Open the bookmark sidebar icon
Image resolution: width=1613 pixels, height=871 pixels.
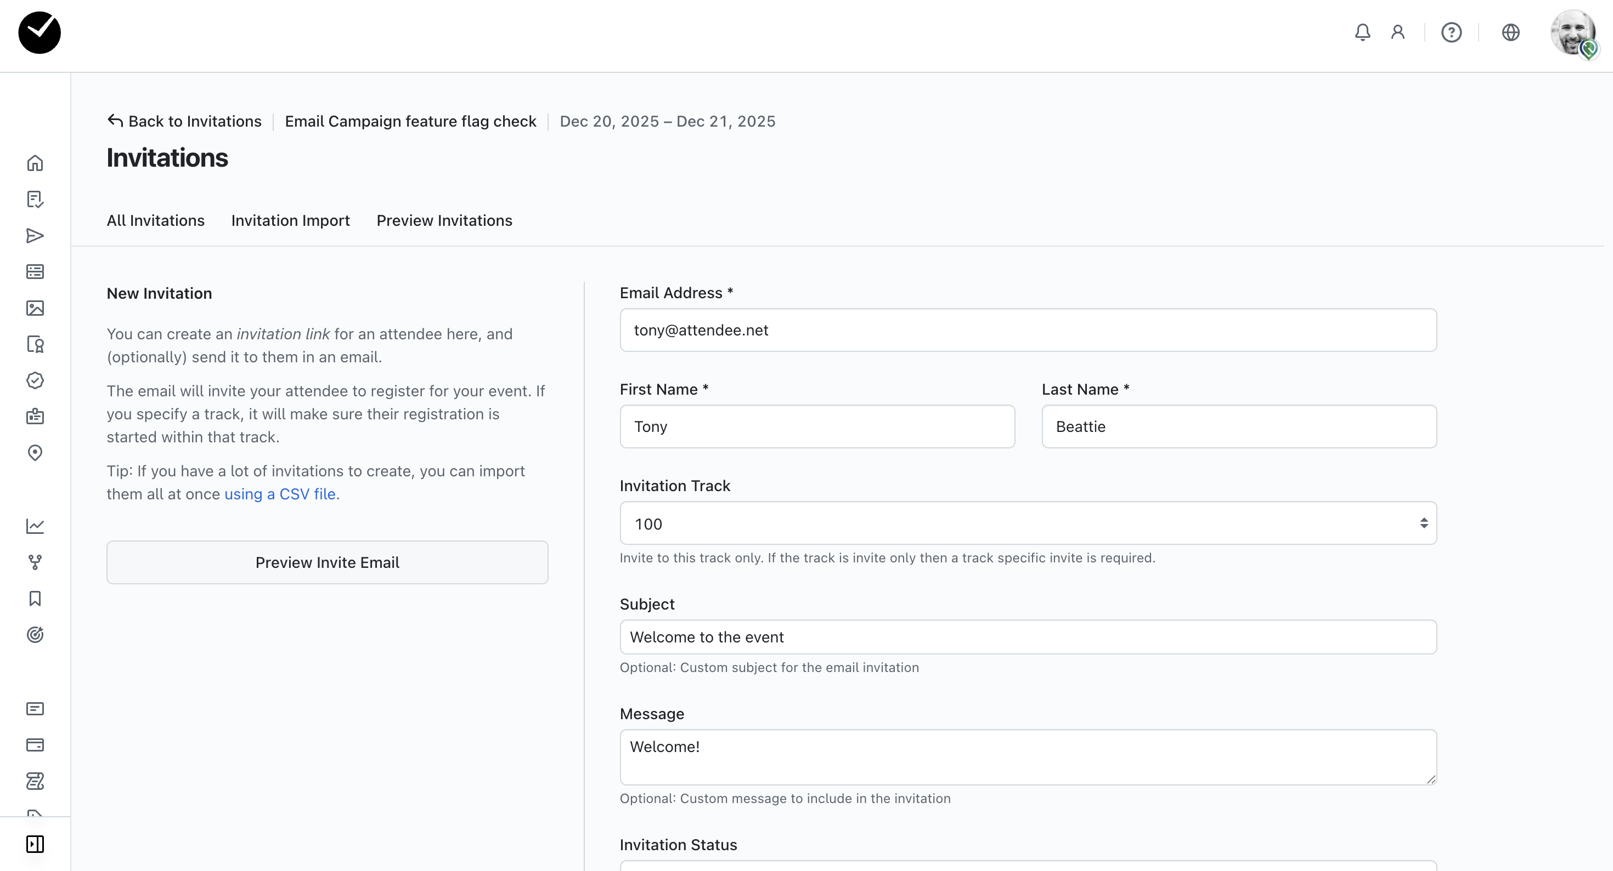35,599
